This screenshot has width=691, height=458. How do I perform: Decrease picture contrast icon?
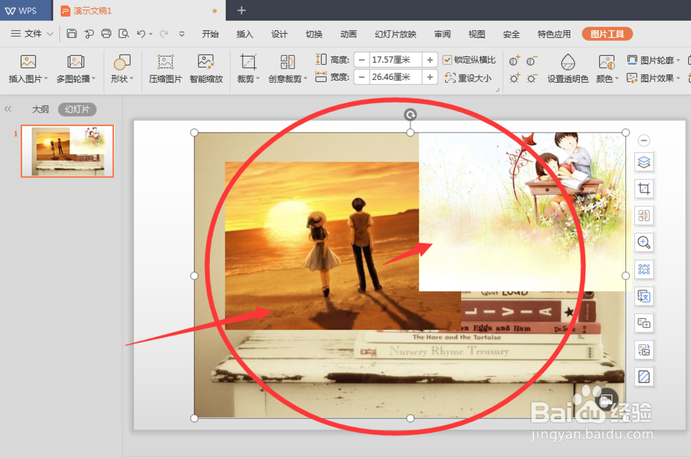[532, 61]
